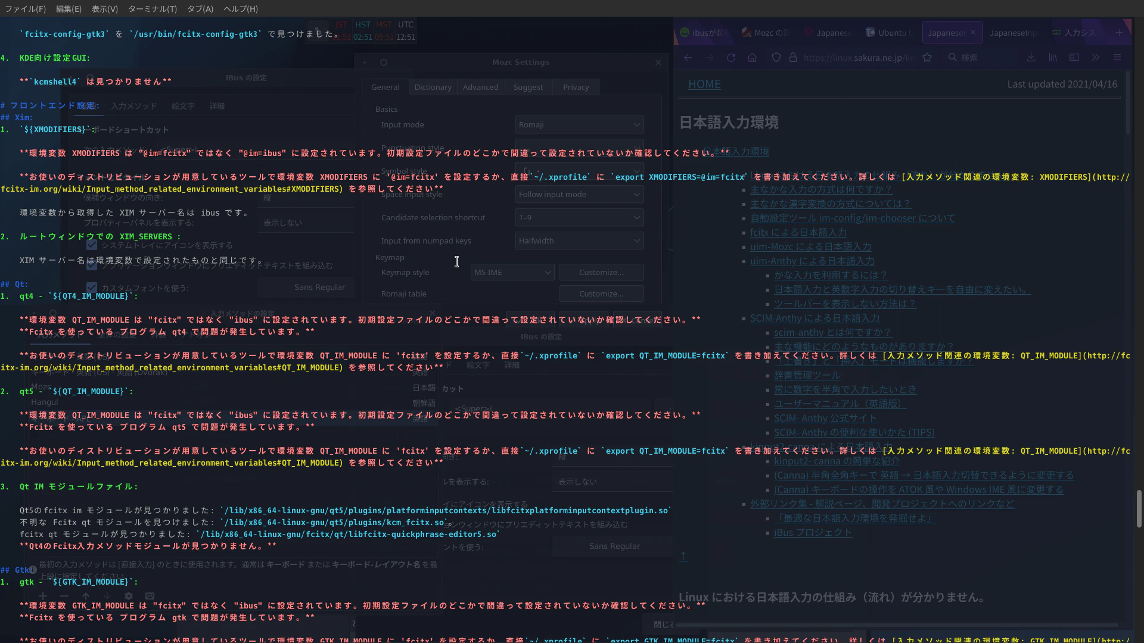Open Candidate selection shortcut dropdown
Image resolution: width=1144 pixels, height=643 pixels.
click(579, 218)
